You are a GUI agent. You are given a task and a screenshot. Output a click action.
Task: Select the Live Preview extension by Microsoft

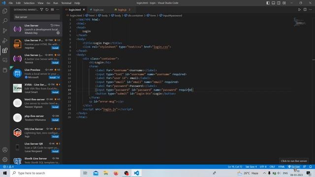(x=36, y=73)
